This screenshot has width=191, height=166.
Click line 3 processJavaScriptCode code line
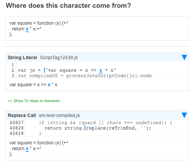(85, 76)
